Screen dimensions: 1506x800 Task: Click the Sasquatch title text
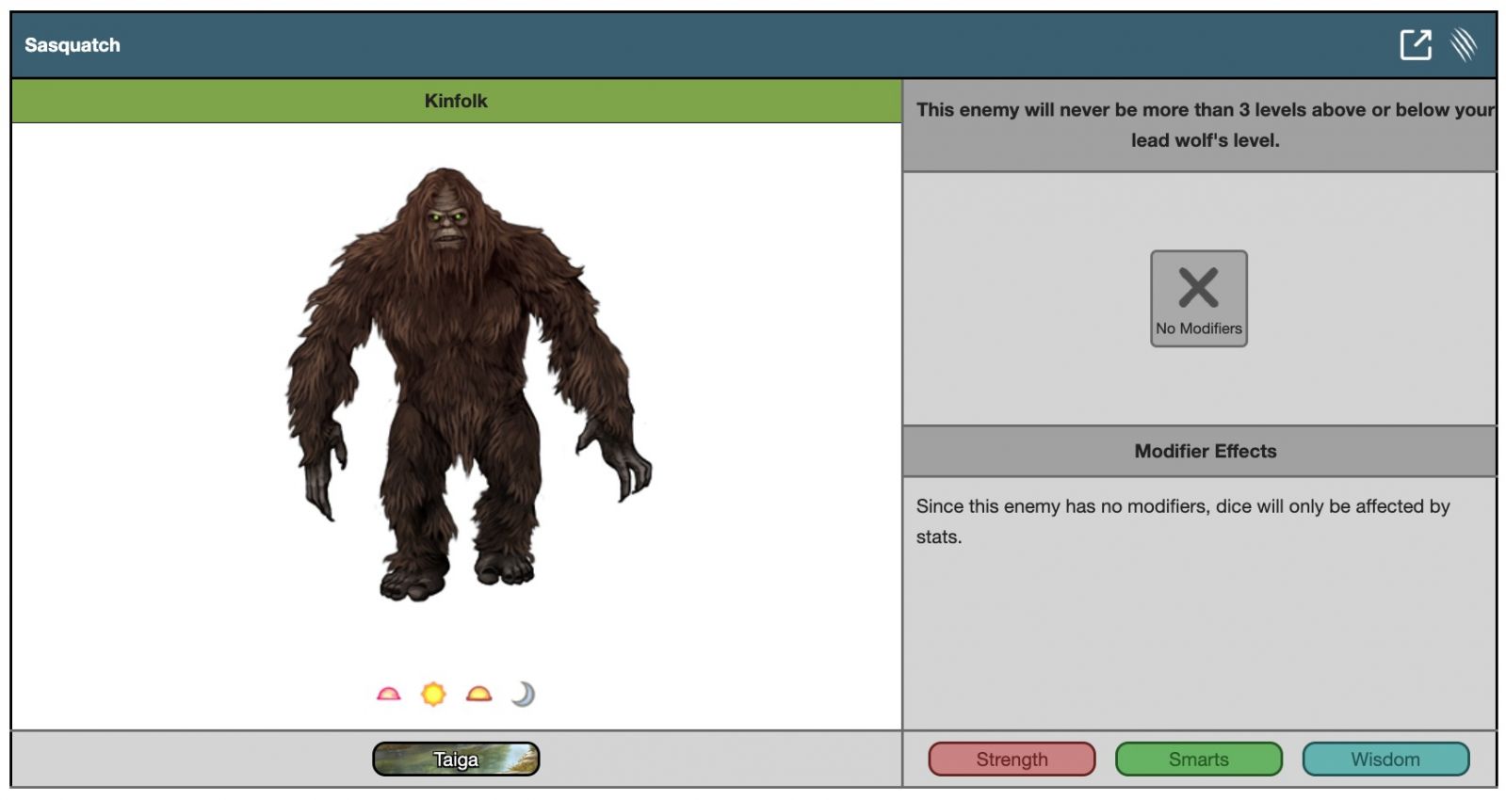(73, 45)
